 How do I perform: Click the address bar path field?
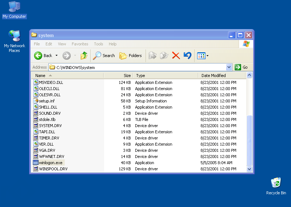(137, 67)
